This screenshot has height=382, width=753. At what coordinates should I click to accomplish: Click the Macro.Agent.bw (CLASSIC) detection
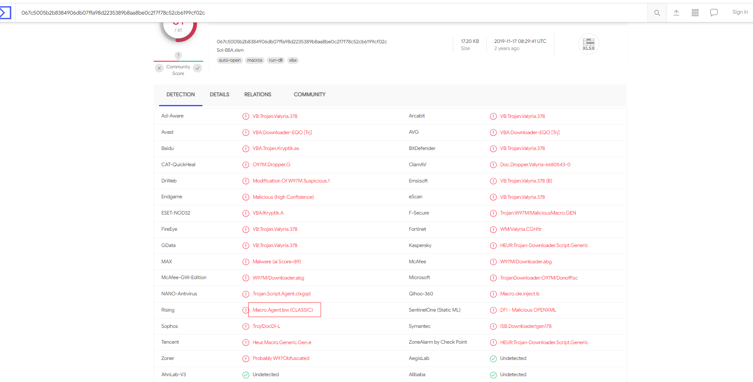tap(283, 310)
